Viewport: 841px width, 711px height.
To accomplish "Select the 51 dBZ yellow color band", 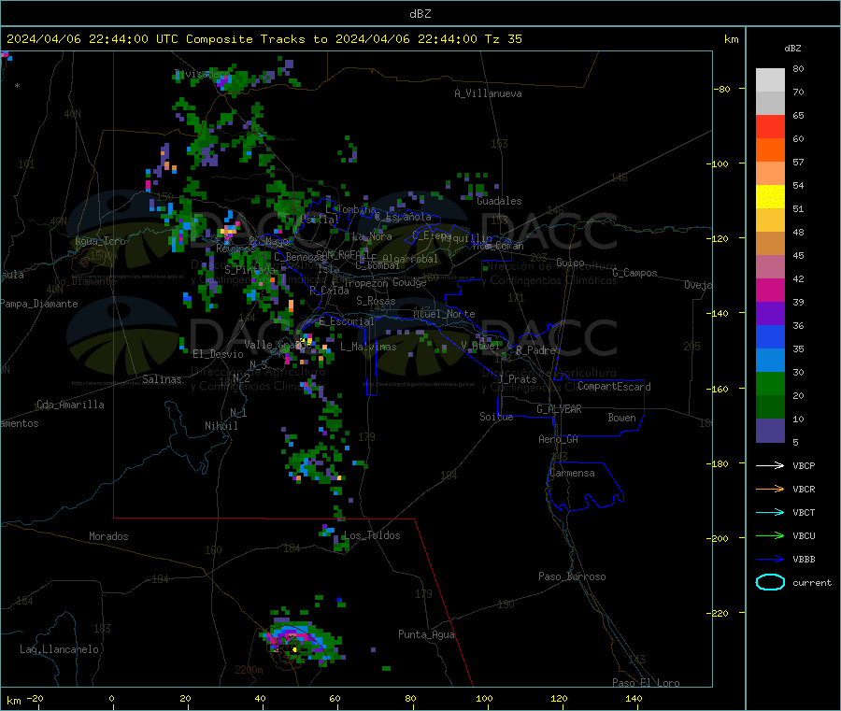I will (770, 197).
